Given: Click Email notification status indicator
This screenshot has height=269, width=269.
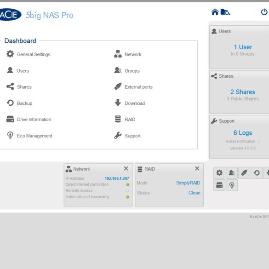Looking at the screenshot, I should (258, 141).
